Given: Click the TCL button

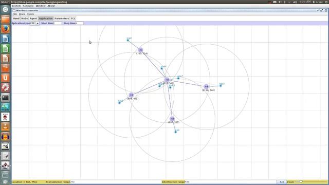Looking at the screenshot, I should (x=73, y=18).
